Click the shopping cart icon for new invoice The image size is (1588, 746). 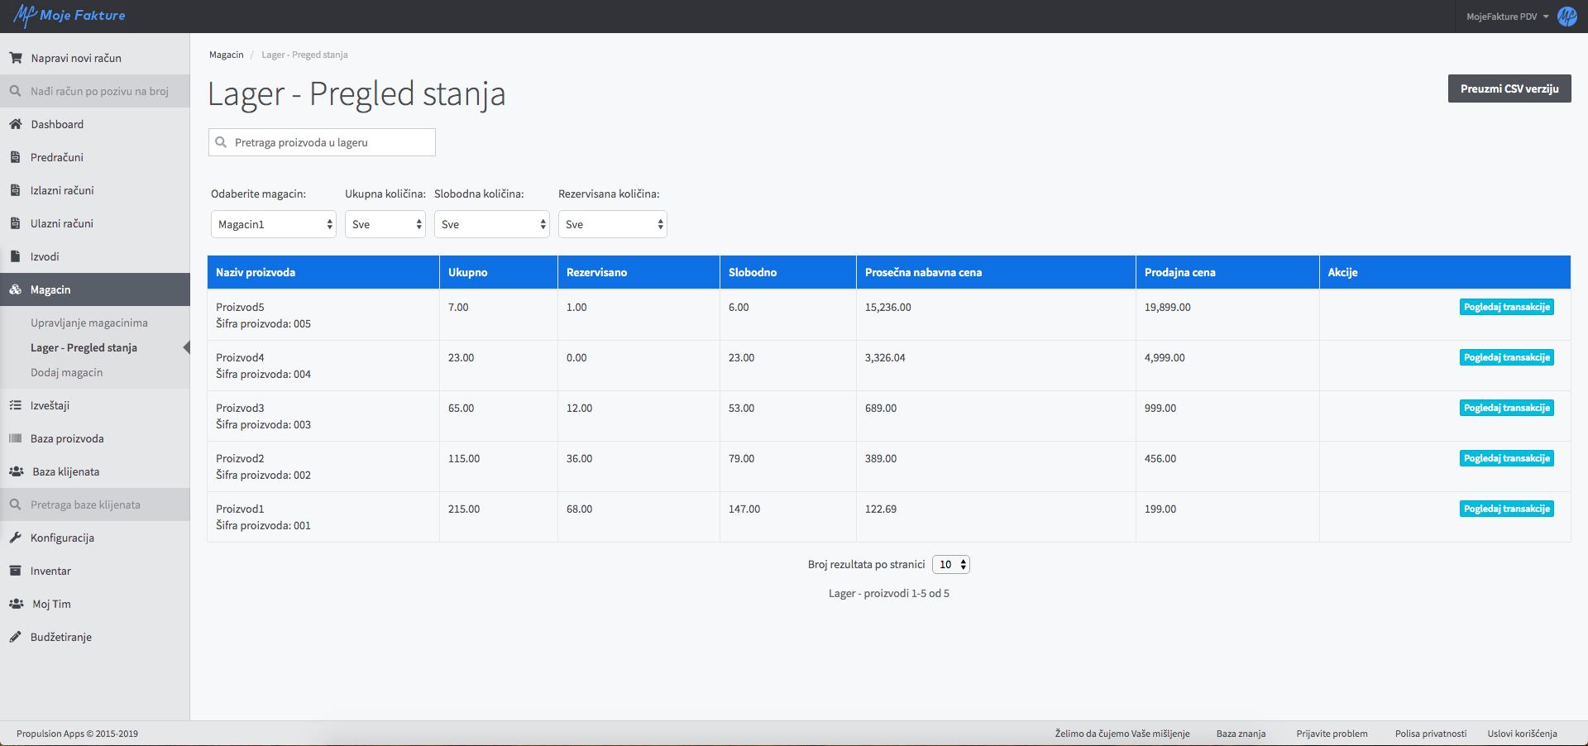pyautogui.click(x=16, y=58)
